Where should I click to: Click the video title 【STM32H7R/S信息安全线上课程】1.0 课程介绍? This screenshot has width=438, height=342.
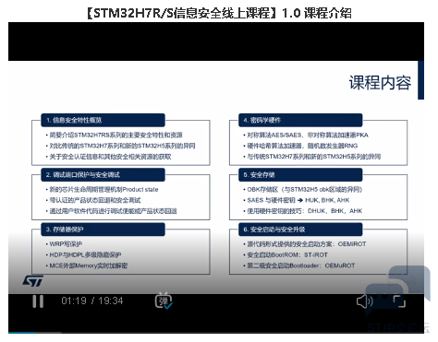[219, 13]
